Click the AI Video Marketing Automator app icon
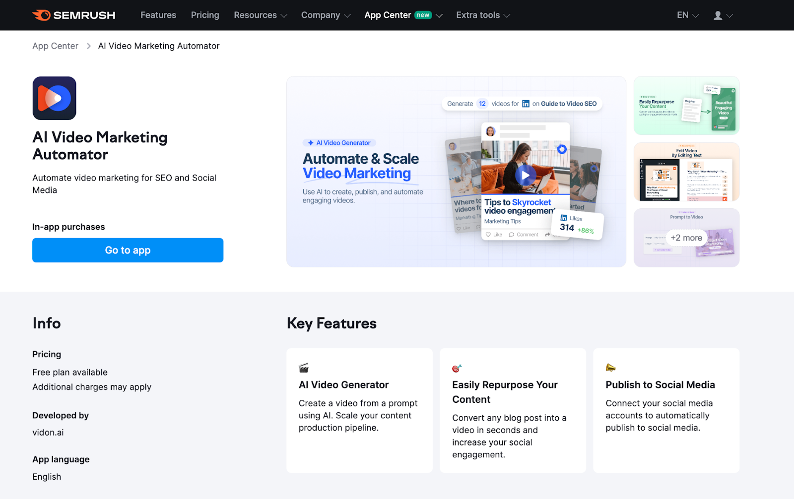 tap(54, 98)
